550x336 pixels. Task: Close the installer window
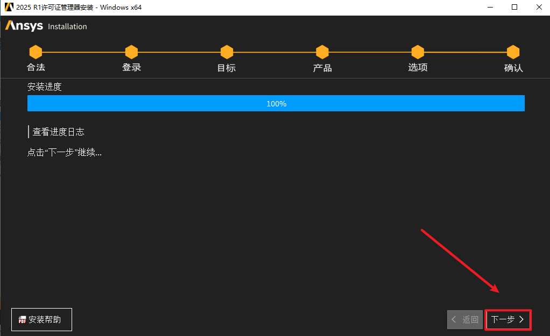coord(539,7)
